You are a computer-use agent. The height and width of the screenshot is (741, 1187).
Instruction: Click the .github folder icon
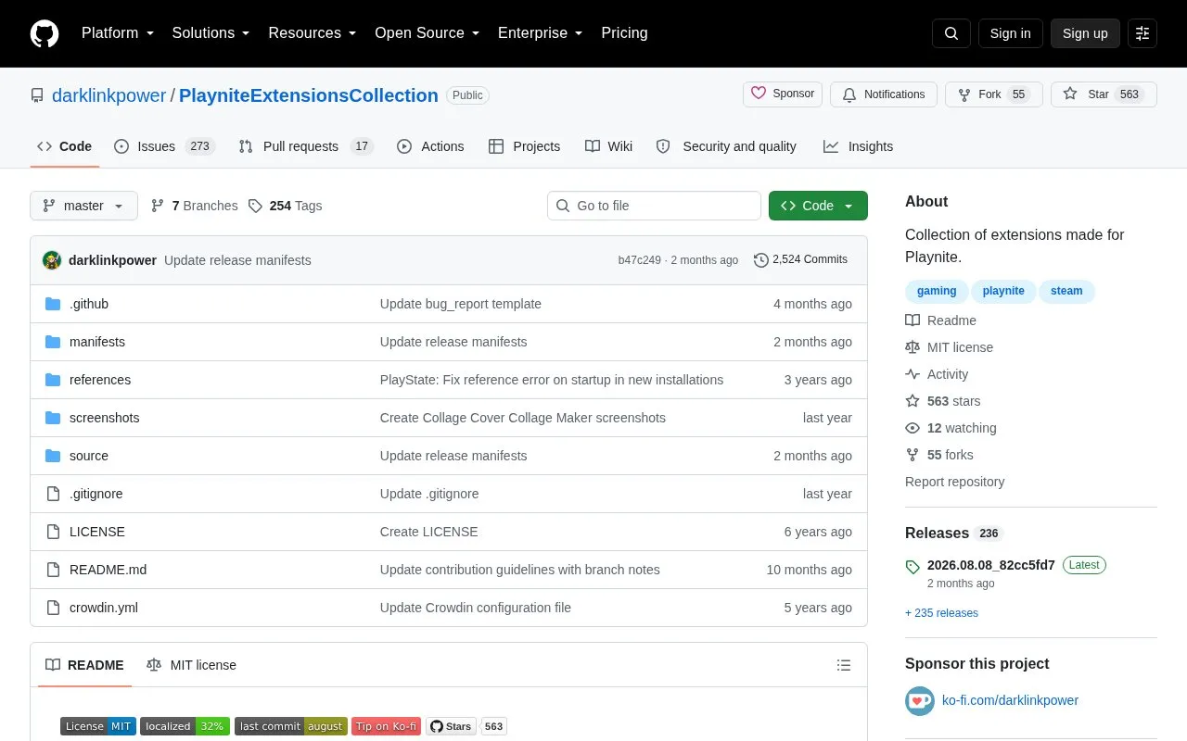(x=53, y=304)
